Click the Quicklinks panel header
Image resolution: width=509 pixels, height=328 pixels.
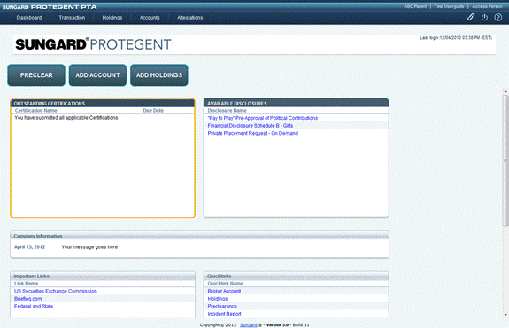click(x=296, y=276)
